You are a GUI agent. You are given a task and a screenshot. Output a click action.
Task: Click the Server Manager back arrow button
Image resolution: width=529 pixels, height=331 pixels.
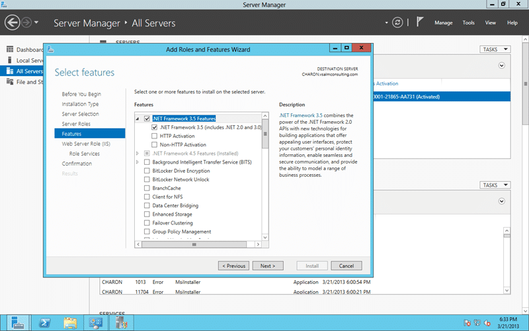(x=13, y=23)
